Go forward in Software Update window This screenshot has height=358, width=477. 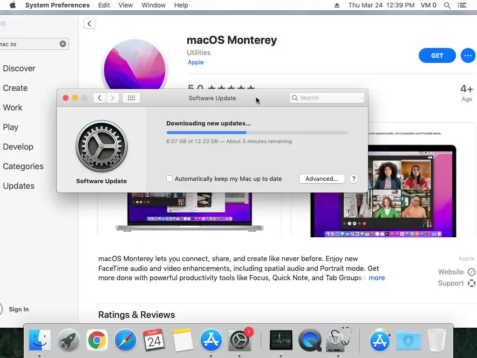pos(112,98)
